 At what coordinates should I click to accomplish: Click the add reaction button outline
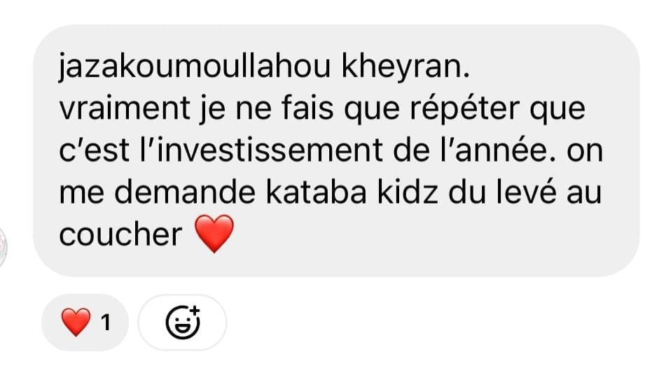coord(182,323)
